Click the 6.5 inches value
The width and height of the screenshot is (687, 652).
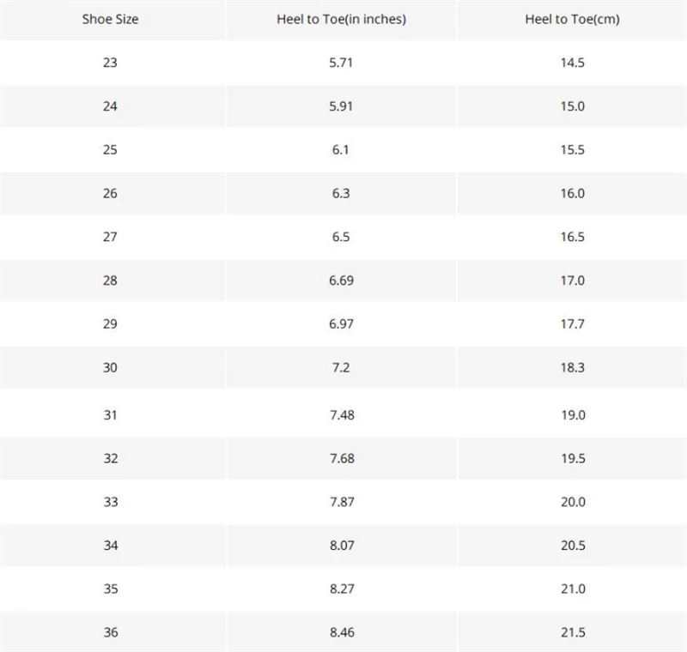341,237
